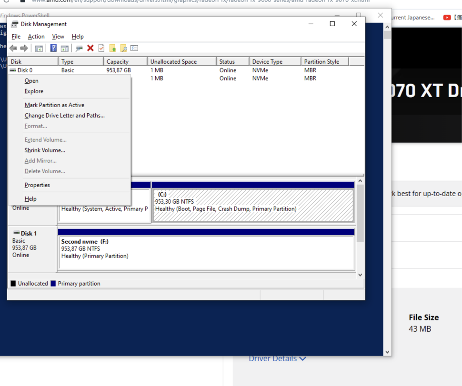Click the blue Primary partition legend swatch
This screenshot has width=462, height=386.
point(53,284)
